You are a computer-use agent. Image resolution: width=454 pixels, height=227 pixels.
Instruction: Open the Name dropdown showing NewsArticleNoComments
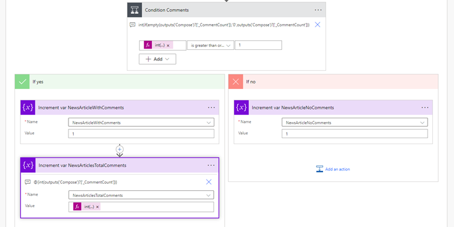point(355,123)
